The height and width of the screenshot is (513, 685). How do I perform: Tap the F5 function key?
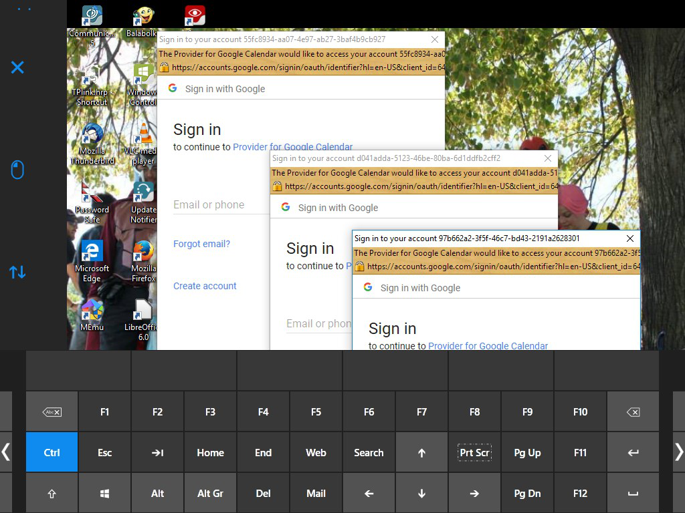click(x=316, y=411)
